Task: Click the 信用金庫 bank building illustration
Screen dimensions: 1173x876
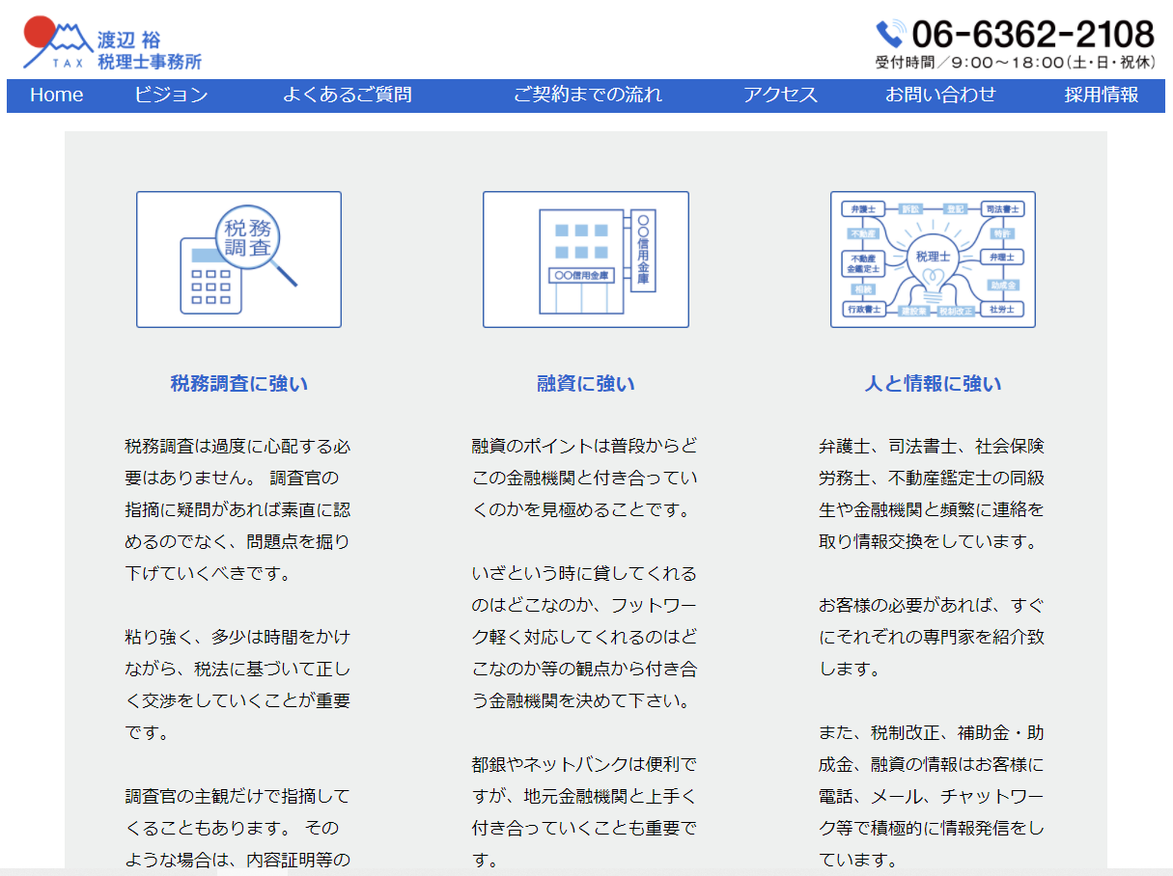Action: (584, 260)
